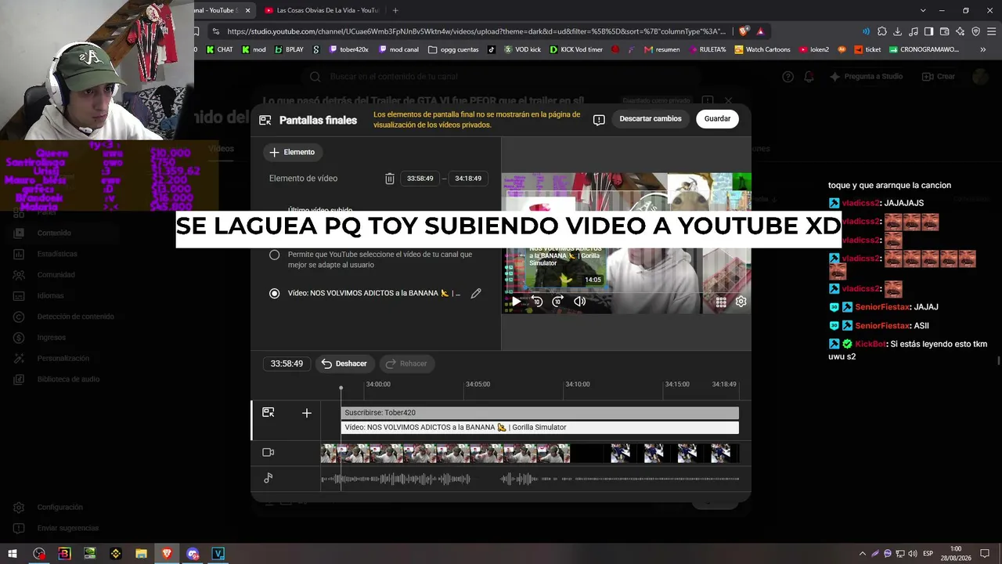Screen dimensions: 1002x564
Task: Open File Explorer from taskbar
Action: (x=141, y=554)
